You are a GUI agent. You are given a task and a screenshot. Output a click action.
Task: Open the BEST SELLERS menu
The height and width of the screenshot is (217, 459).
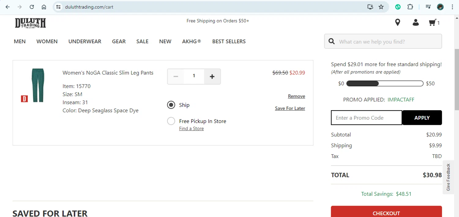229,41
